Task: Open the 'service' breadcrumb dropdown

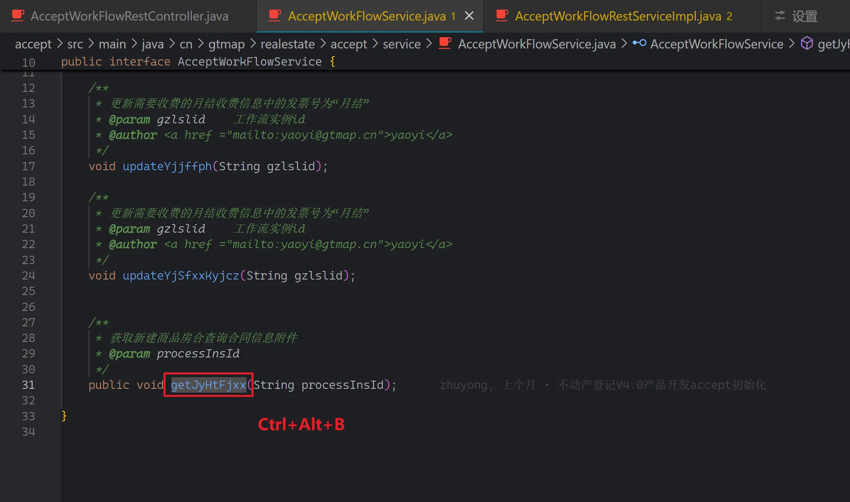Action: pyautogui.click(x=401, y=44)
